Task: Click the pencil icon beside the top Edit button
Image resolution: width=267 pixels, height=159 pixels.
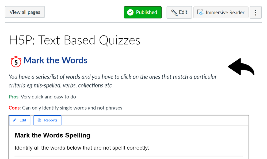Action: [x=174, y=13]
